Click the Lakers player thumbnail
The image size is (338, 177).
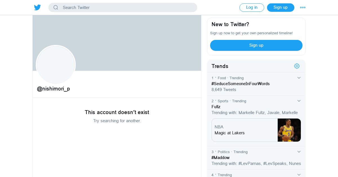(x=289, y=130)
